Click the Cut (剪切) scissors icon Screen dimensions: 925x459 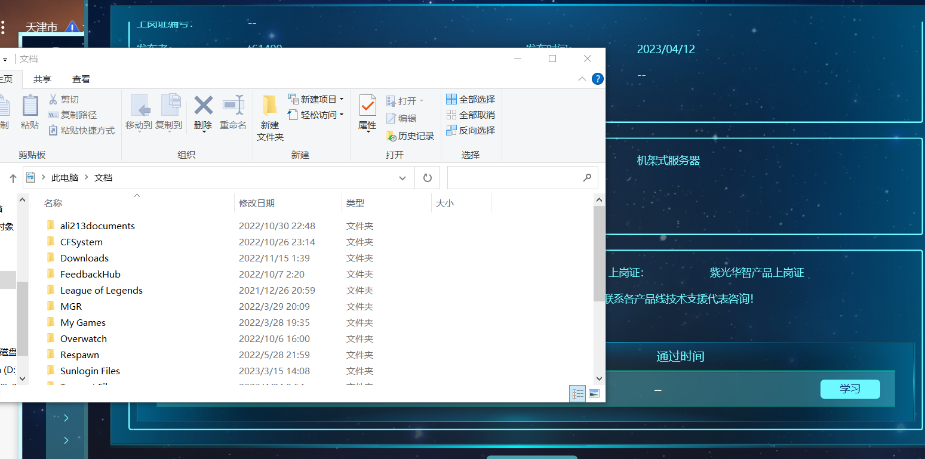[x=53, y=99]
